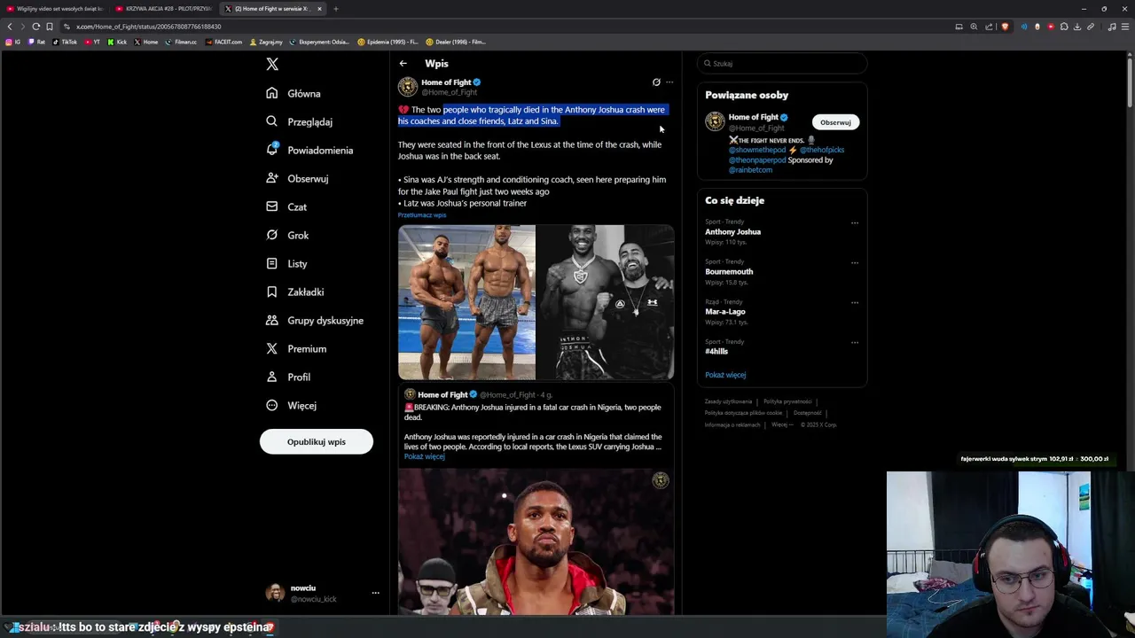Click the Grupy dyskusyjne icon

tap(271, 320)
